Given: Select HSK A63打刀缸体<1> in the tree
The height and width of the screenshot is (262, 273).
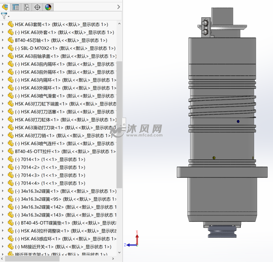Looking at the screenshot, I should tap(37, 120).
